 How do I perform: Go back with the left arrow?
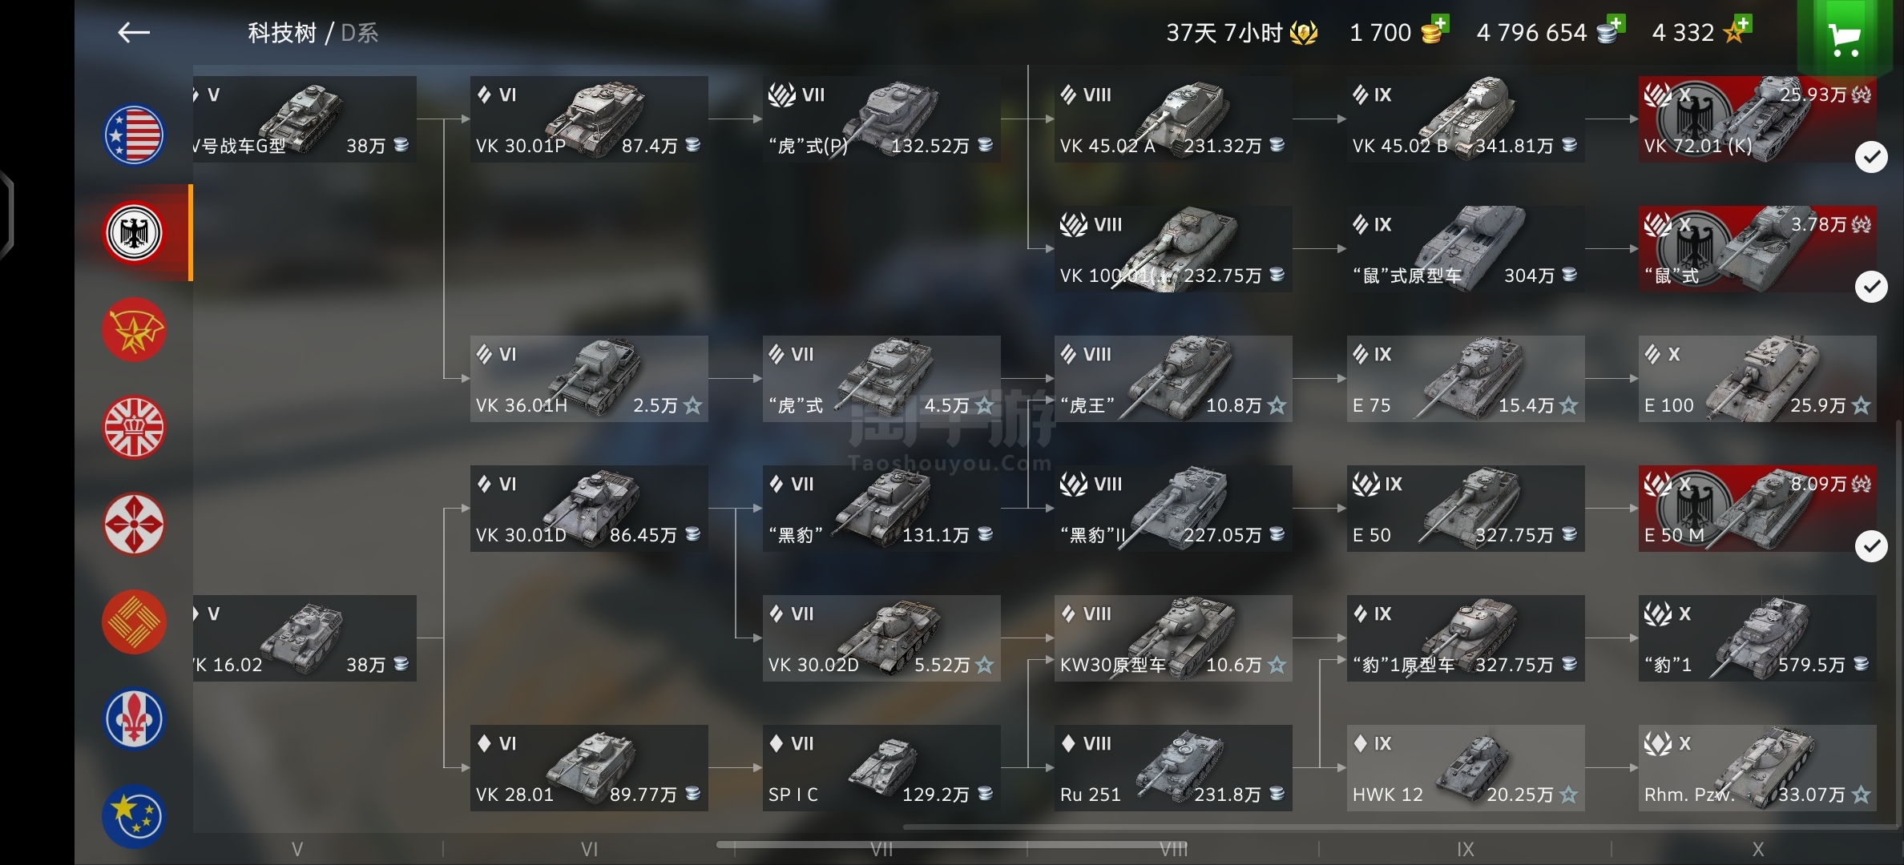coord(134,32)
